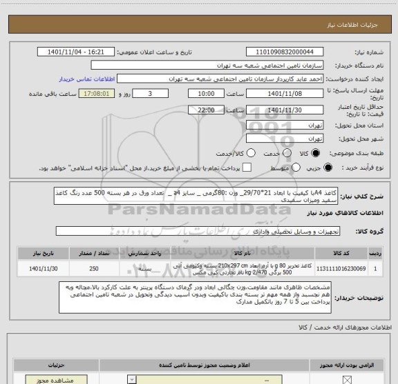Click the تاریخ نیاز column header
This screenshot has height=384, width=398.
click(43, 253)
